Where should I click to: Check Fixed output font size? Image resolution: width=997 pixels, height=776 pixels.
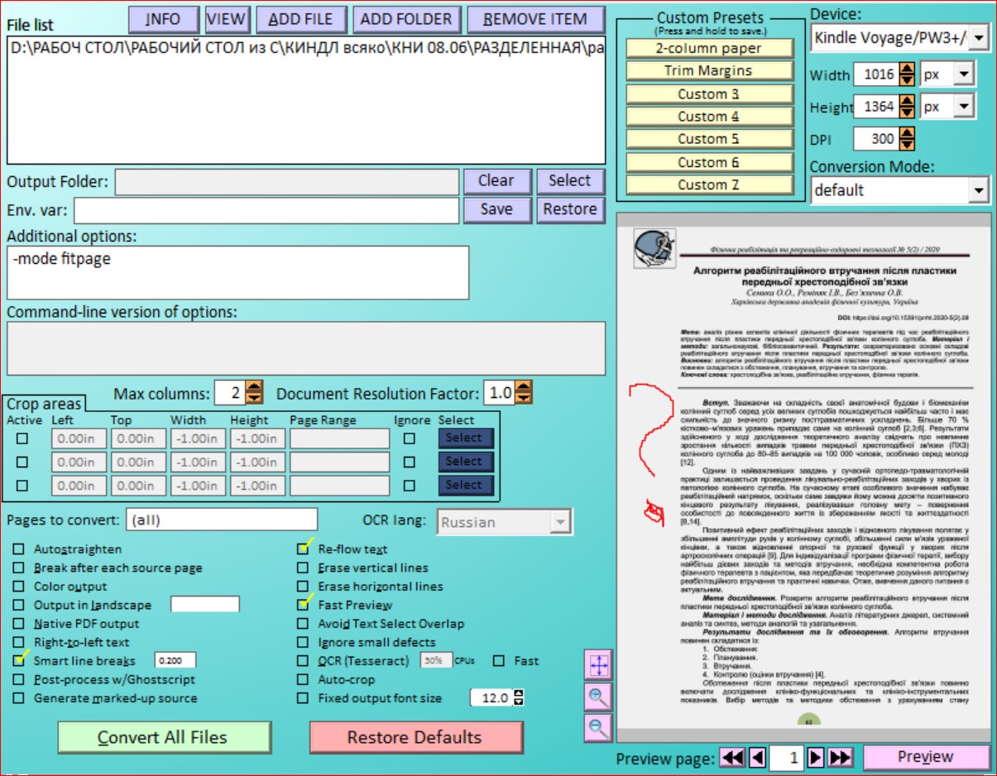point(303,698)
